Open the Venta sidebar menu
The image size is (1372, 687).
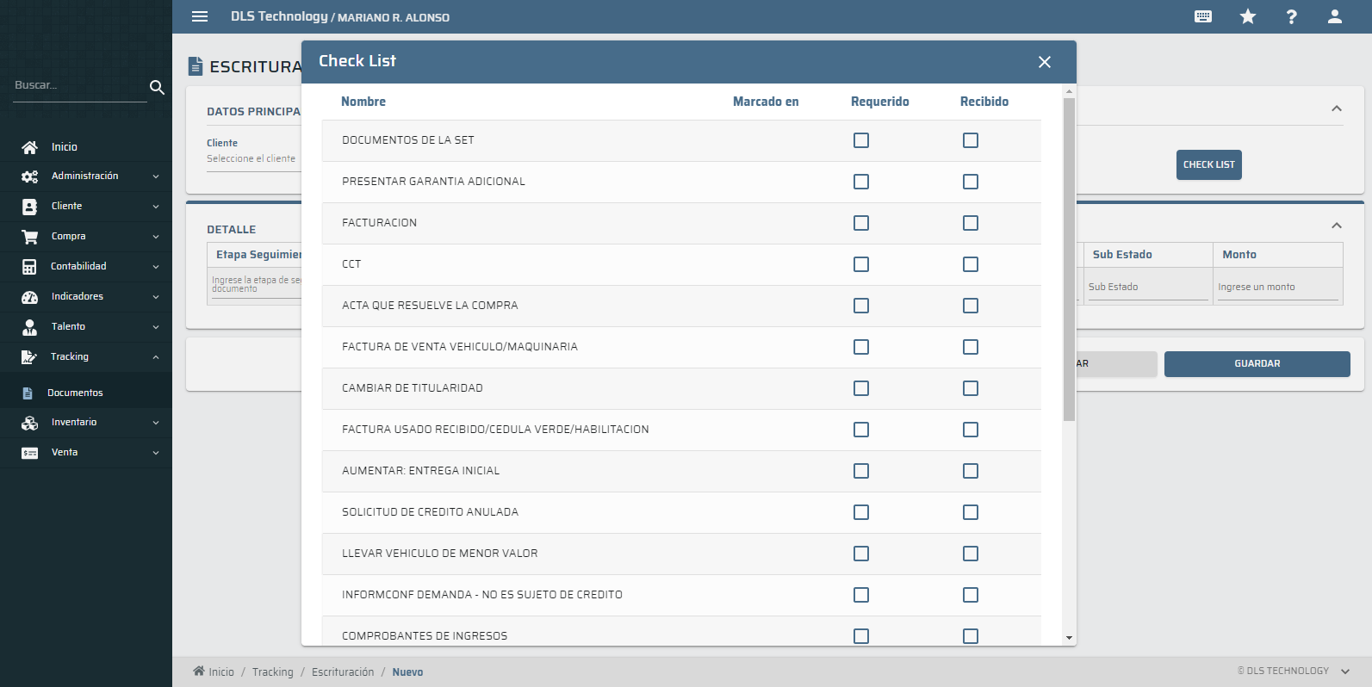86,453
